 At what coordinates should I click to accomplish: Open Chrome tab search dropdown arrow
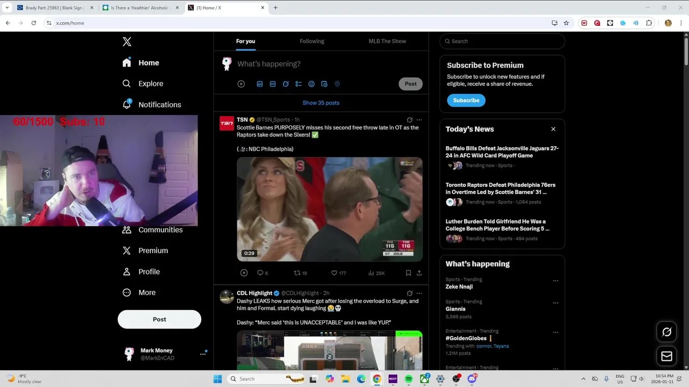point(8,8)
